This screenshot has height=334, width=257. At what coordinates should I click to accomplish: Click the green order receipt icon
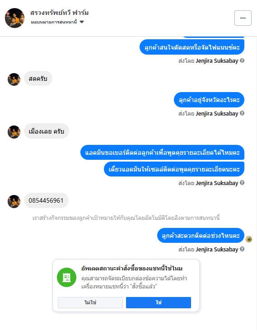point(66,277)
